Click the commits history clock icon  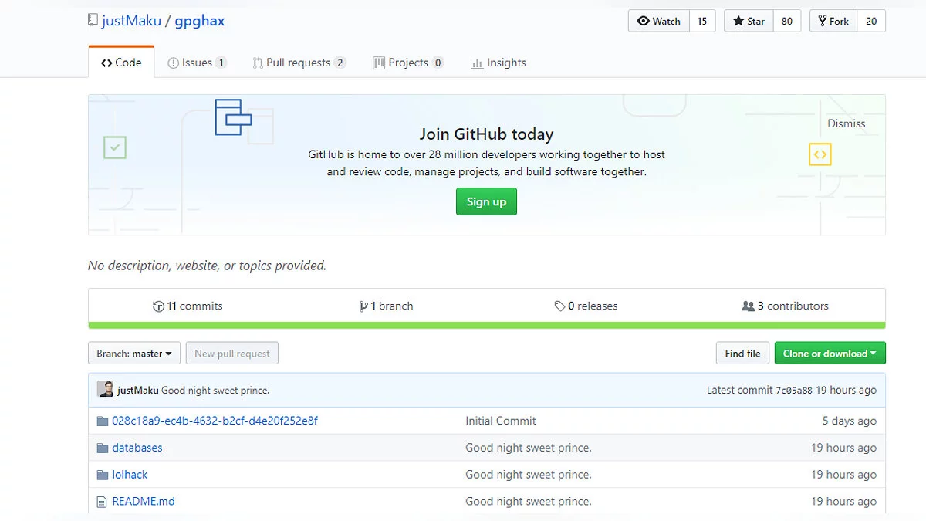(158, 306)
